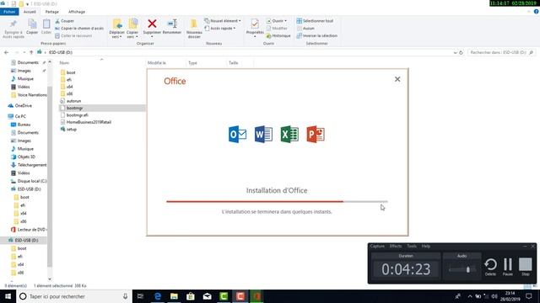Select Voice Narrations quick access folder
Screen dimensions: 540x303
pyautogui.click(x=32, y=95)
